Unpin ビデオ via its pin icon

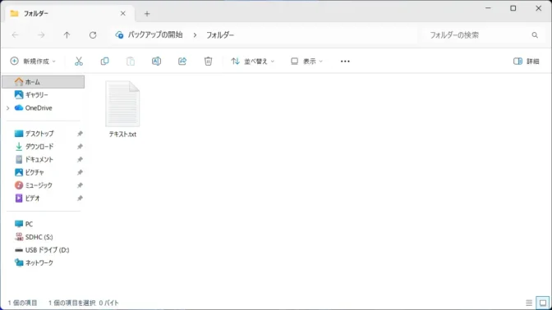80,198
